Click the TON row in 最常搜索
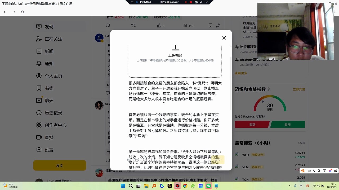Image resolution: width=339 pixels, height=190 pixels. point(270,179)
